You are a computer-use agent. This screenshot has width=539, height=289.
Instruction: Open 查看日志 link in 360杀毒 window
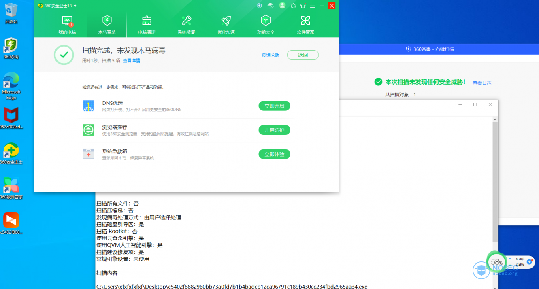pos(482,83)
